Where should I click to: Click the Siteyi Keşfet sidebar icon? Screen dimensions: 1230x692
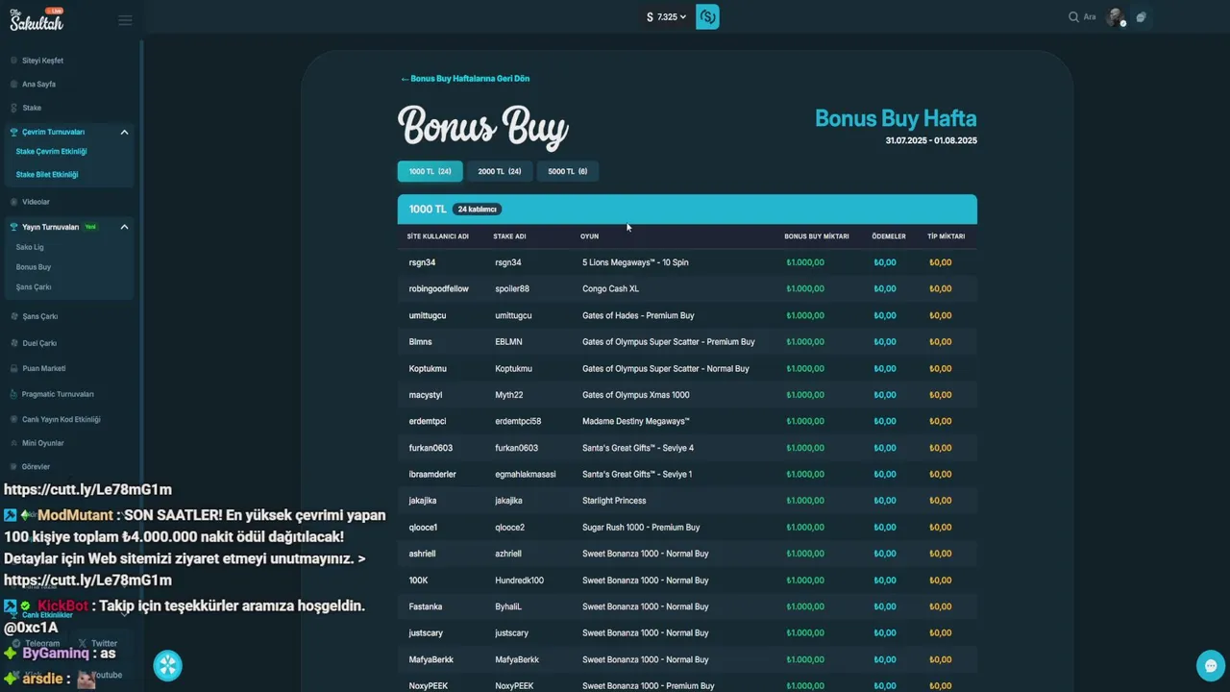[14, 61]
